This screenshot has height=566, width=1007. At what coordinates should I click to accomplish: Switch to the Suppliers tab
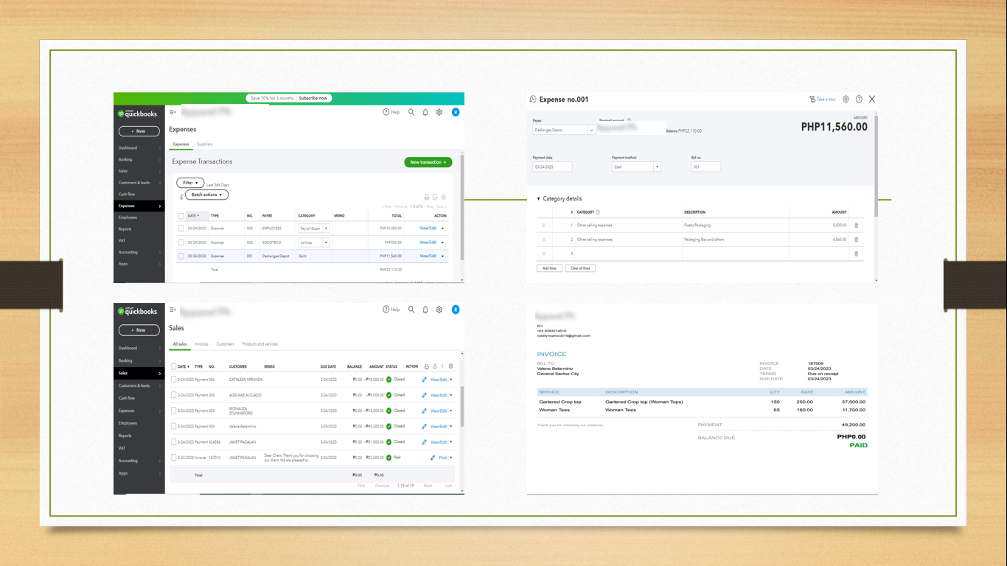tap(205, 144)
